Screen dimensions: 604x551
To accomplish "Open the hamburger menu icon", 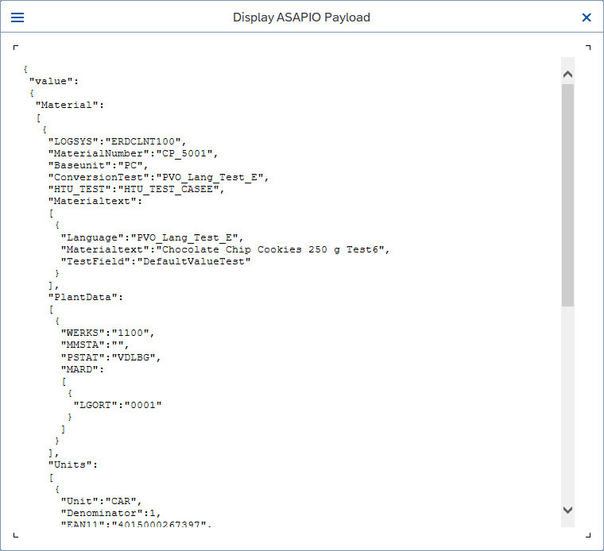I will (x=17, y=17).
